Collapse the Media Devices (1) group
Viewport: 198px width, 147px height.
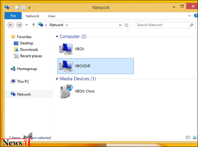click(x=57, y=79)
